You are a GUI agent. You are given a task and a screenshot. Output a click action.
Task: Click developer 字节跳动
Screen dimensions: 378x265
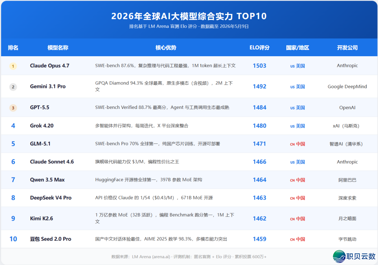pos(347,239)
